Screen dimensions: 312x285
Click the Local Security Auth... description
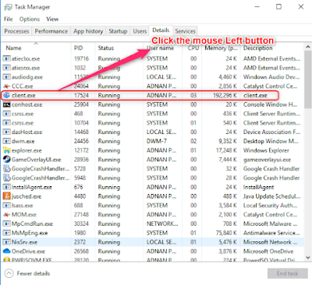point(270,206)
